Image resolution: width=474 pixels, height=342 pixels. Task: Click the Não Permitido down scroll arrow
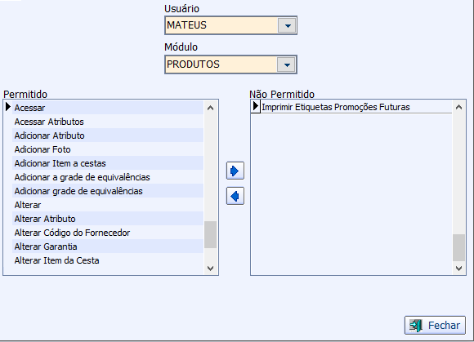coord(458,268)
